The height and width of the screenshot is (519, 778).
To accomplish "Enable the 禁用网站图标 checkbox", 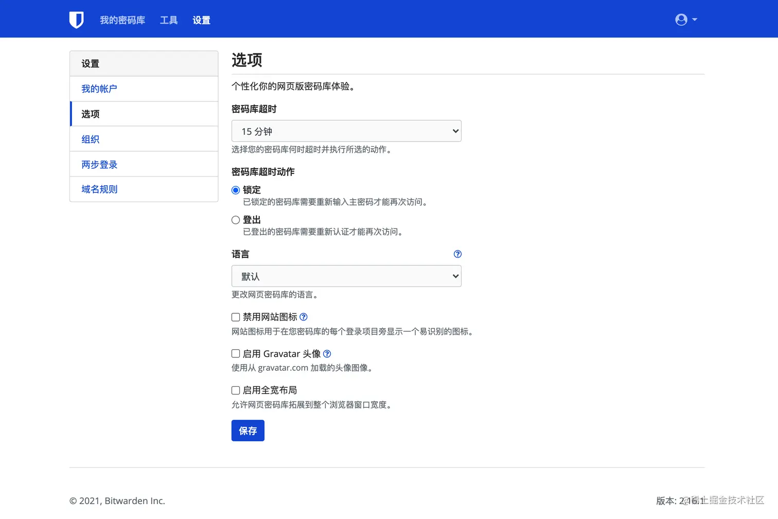I will (x=235, y=317).
